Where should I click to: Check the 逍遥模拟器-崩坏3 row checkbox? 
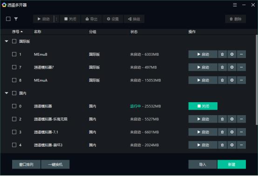(14, 145)
